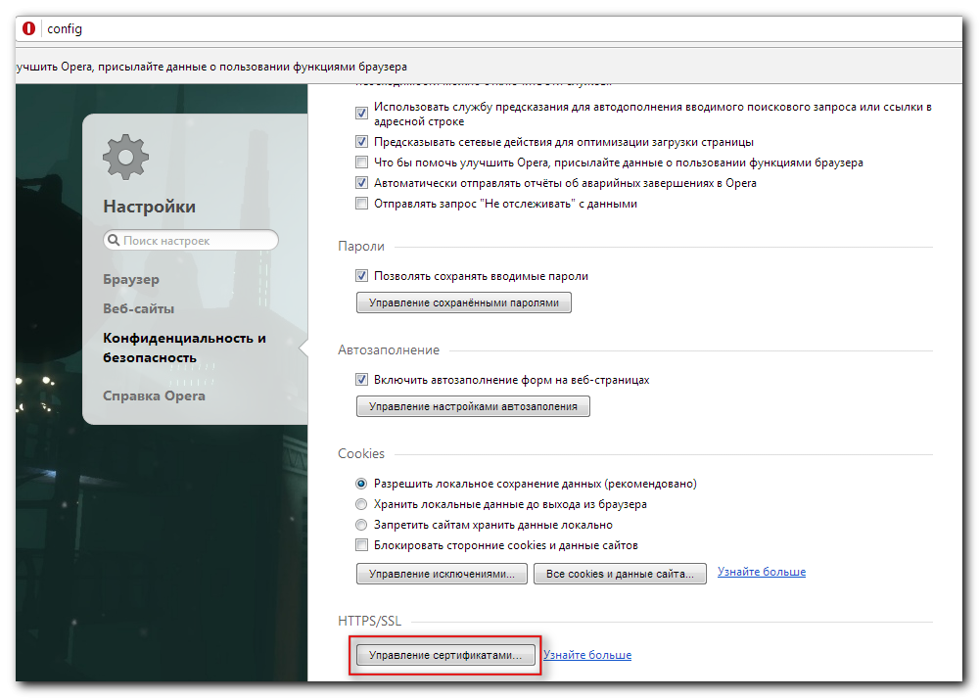
Task: Open the Веб-сайты settings section
Action: [139, 309]
